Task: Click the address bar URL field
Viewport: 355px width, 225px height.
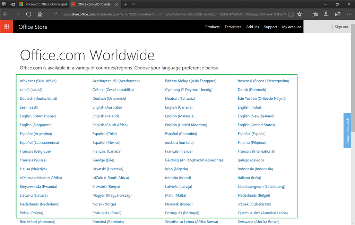Action: tap(173, 14)
